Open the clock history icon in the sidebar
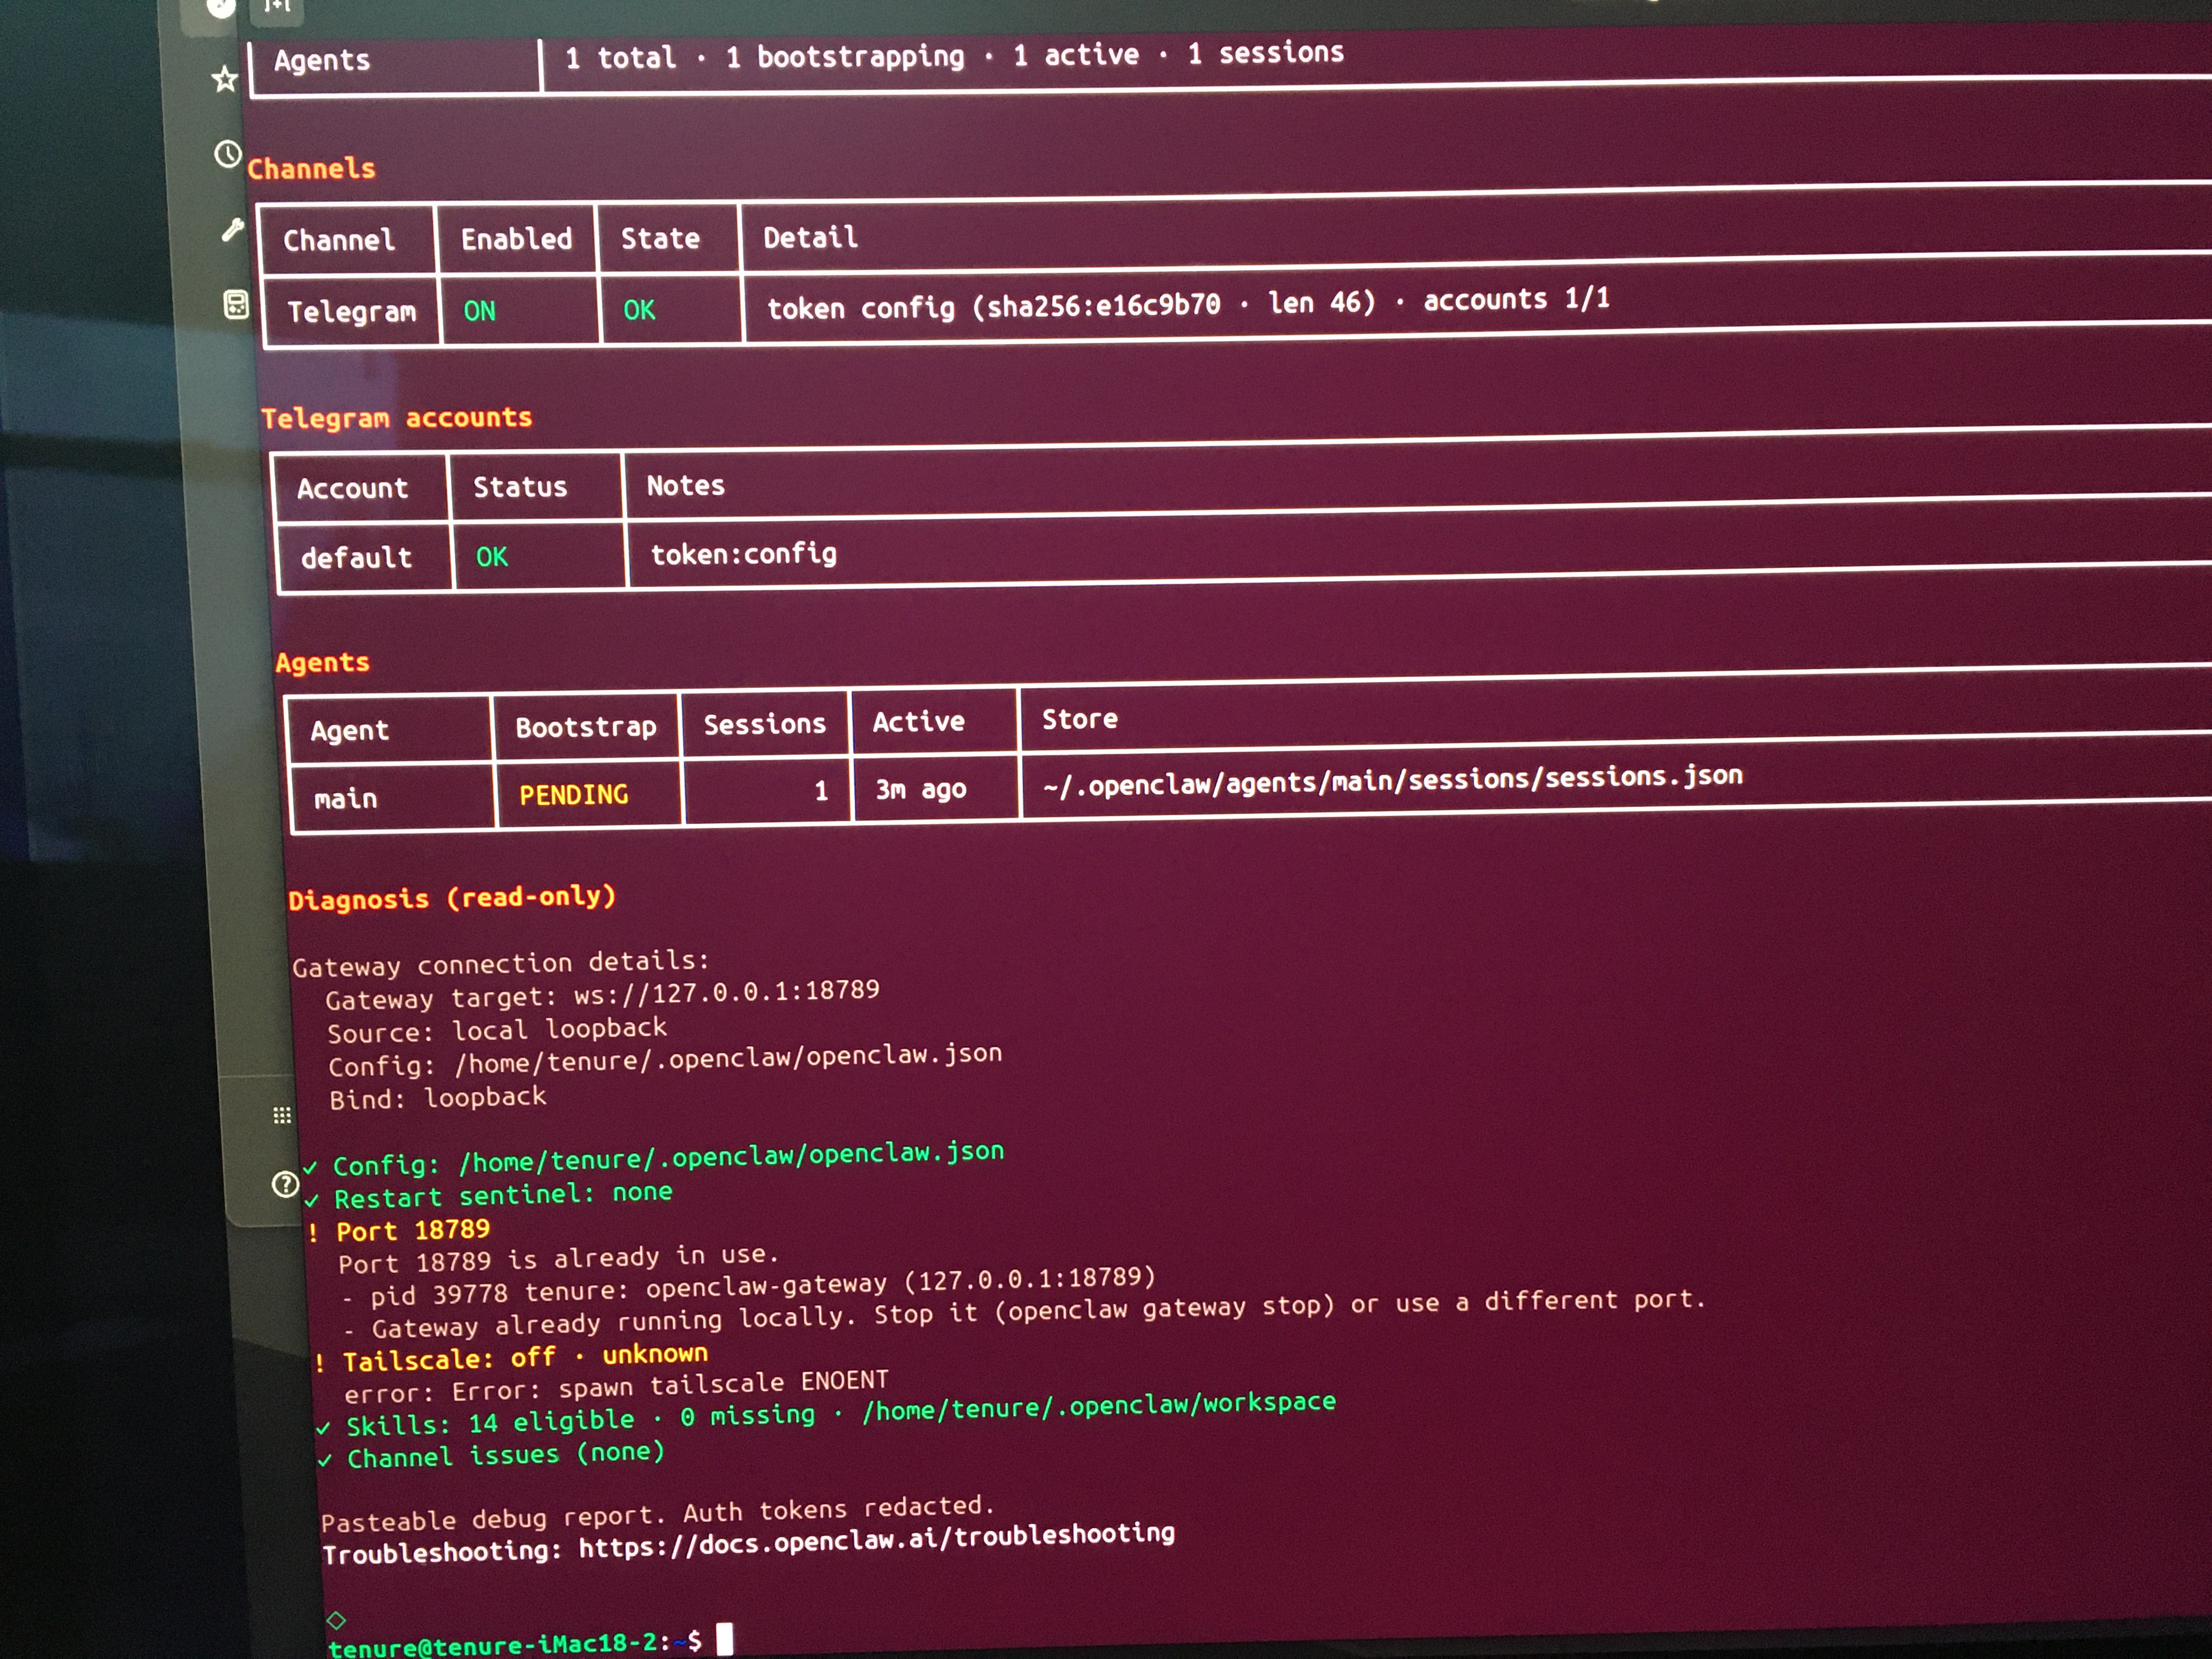This screenshot has width=2212, height=1659. click(x=228, y=154)
